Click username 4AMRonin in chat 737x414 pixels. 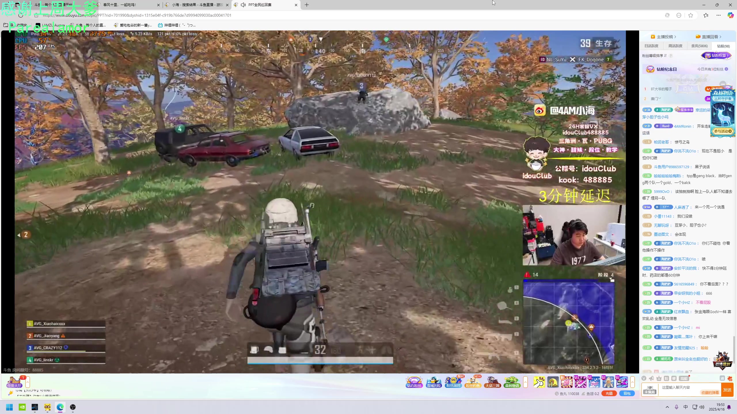(682, 126)
